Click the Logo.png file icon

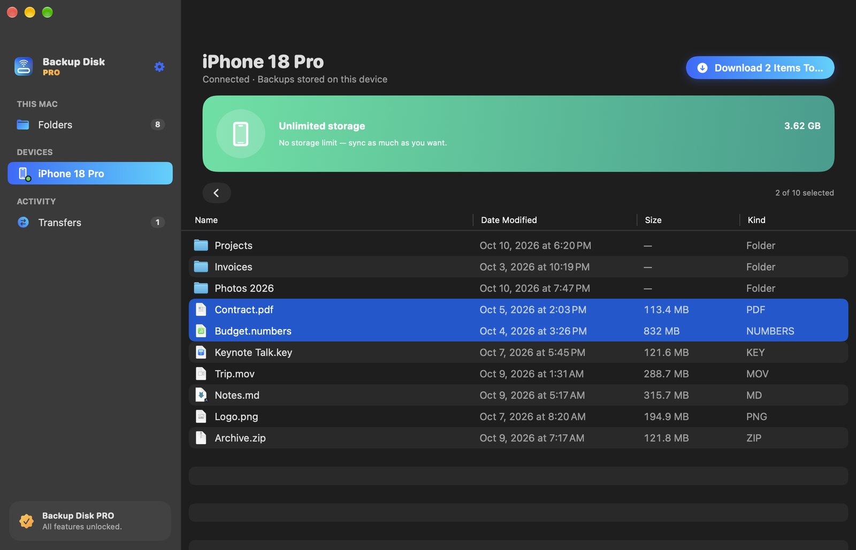tap(201, 417)
